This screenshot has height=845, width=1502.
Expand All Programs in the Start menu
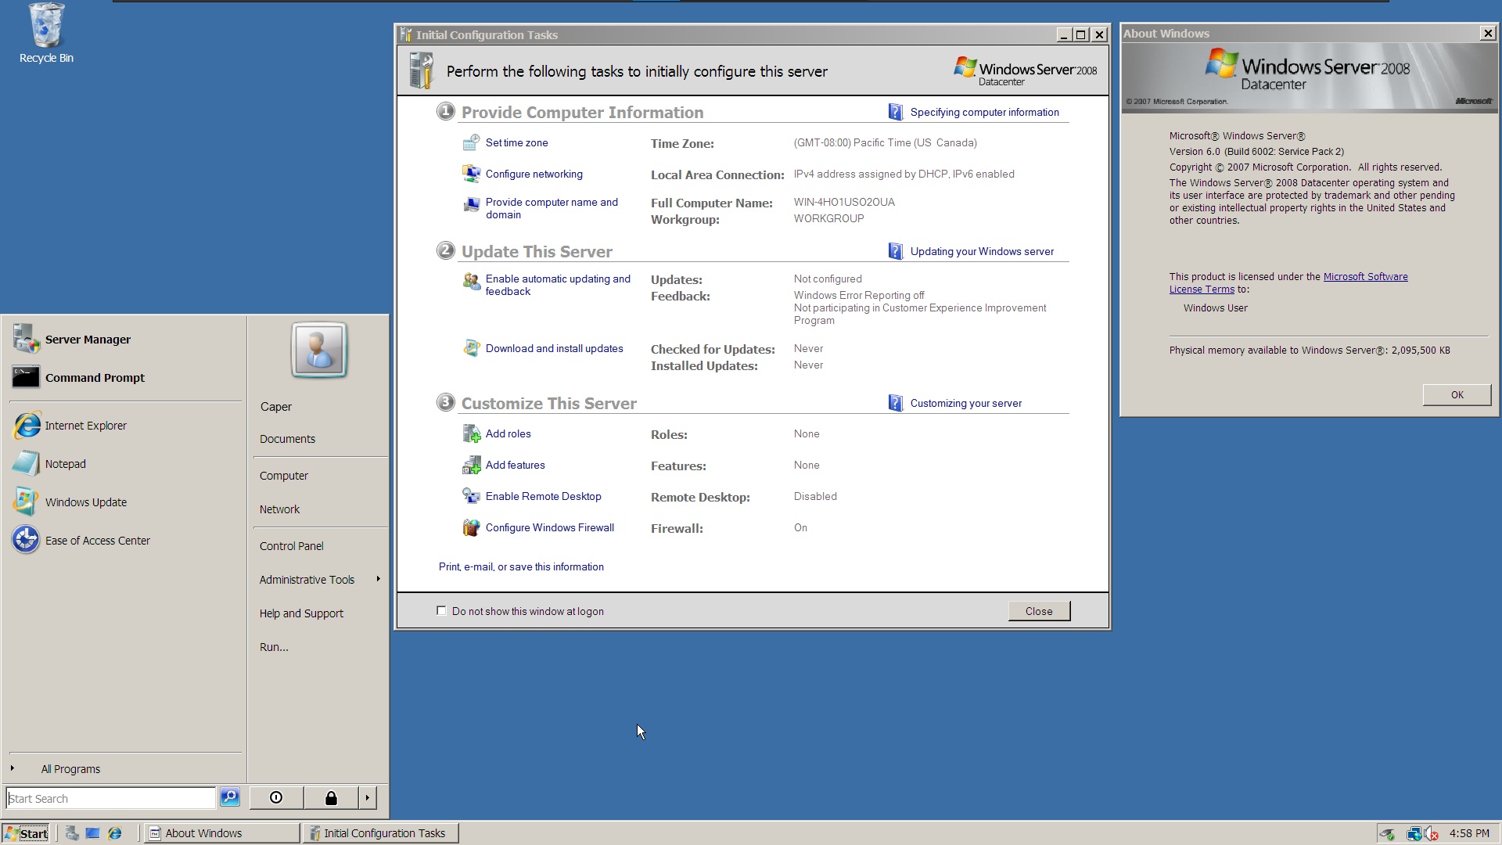coord(71,768)
